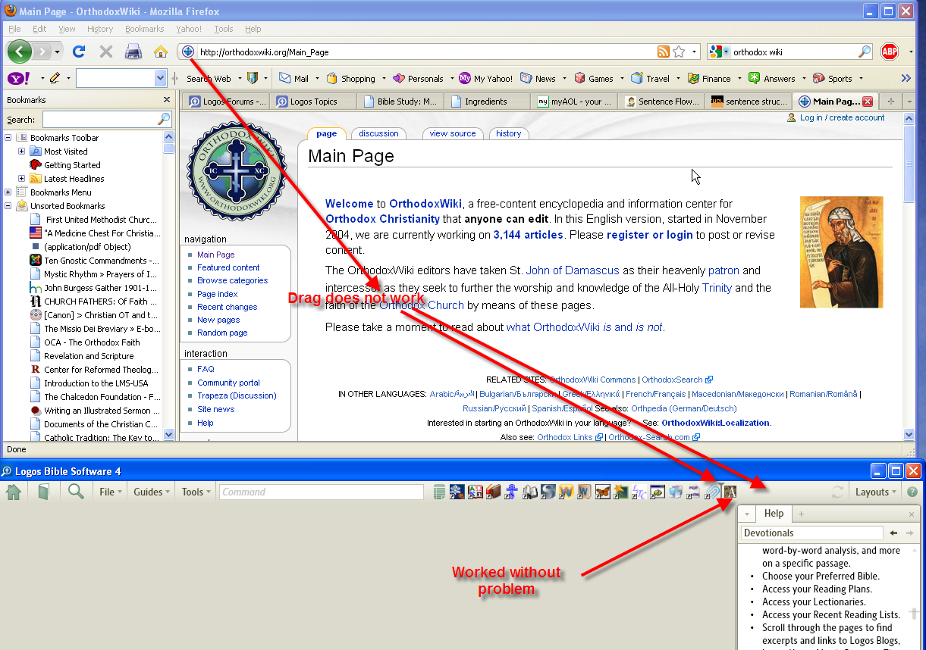
Task: Click inside the Logos Command field
Action: click(x=319, y=491)
